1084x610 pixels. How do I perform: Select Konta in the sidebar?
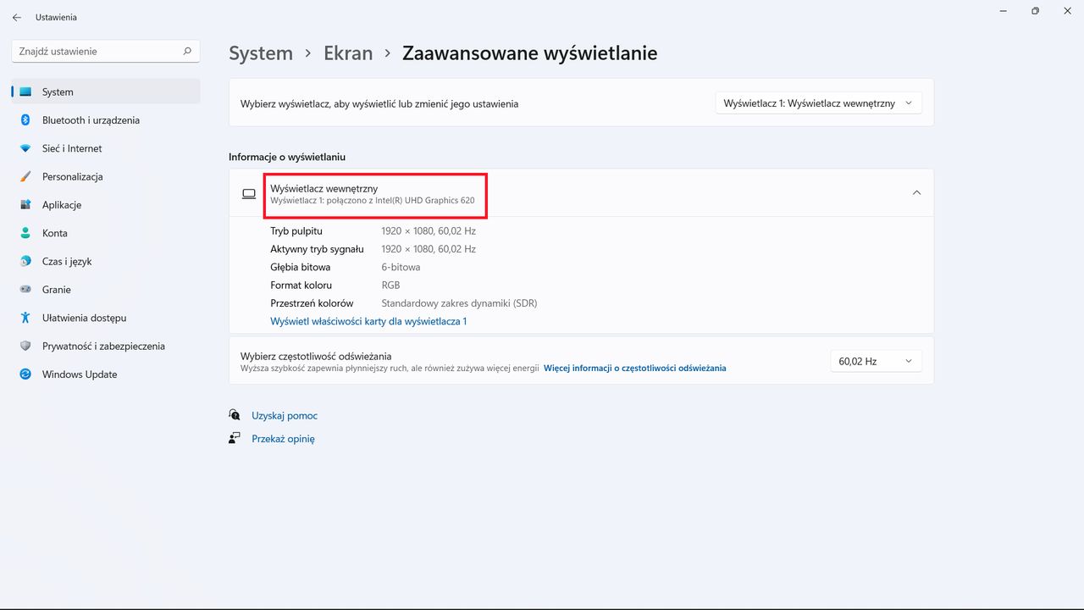pos(55,233)
